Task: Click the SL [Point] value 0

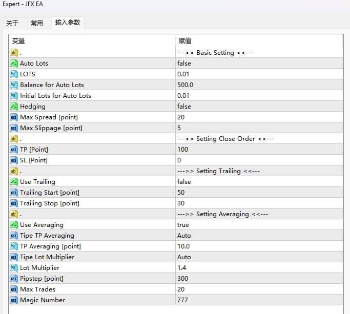Action: pos(179,160)
